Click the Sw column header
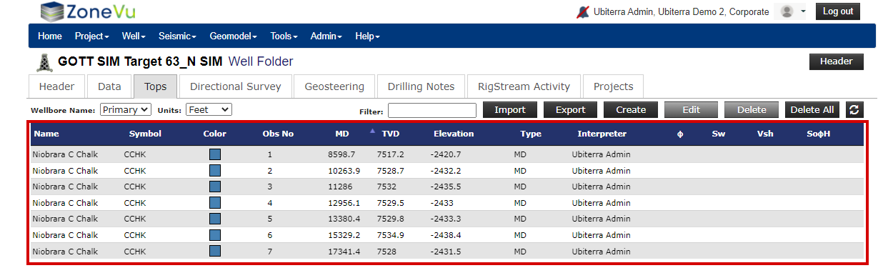 click(x=718, y=134)
